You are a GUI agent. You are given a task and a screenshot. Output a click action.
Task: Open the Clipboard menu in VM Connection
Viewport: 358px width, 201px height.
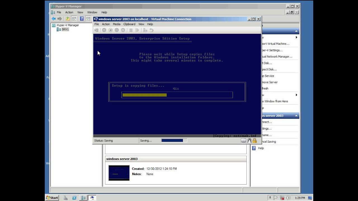129,24
